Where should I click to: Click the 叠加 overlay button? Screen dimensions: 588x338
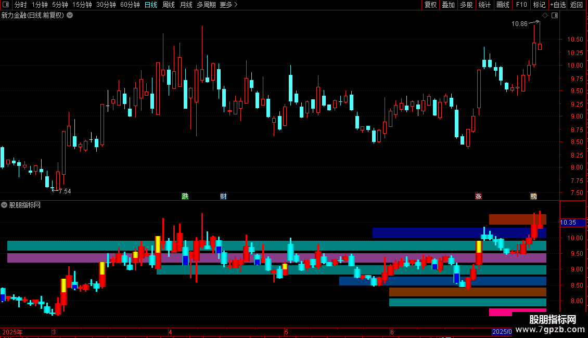pyautogui.click(x=449, y=5)
